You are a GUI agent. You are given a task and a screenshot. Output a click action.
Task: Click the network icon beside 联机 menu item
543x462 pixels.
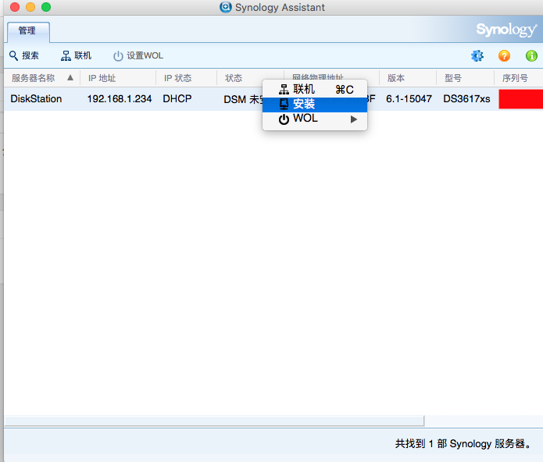tap(284, 90)
